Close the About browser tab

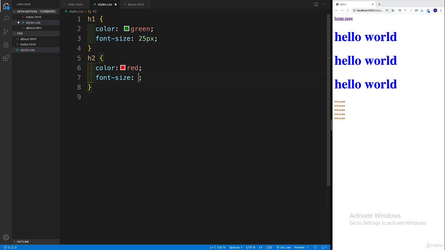click(373, 4)
